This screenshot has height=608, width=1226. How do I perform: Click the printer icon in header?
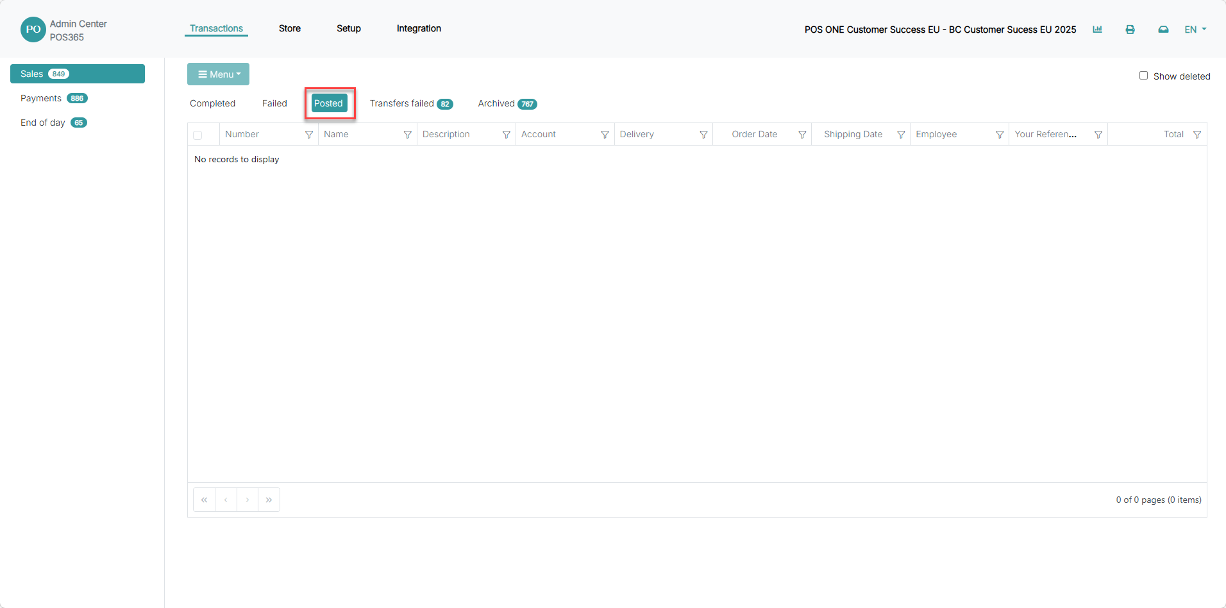tap(1130, 30)
